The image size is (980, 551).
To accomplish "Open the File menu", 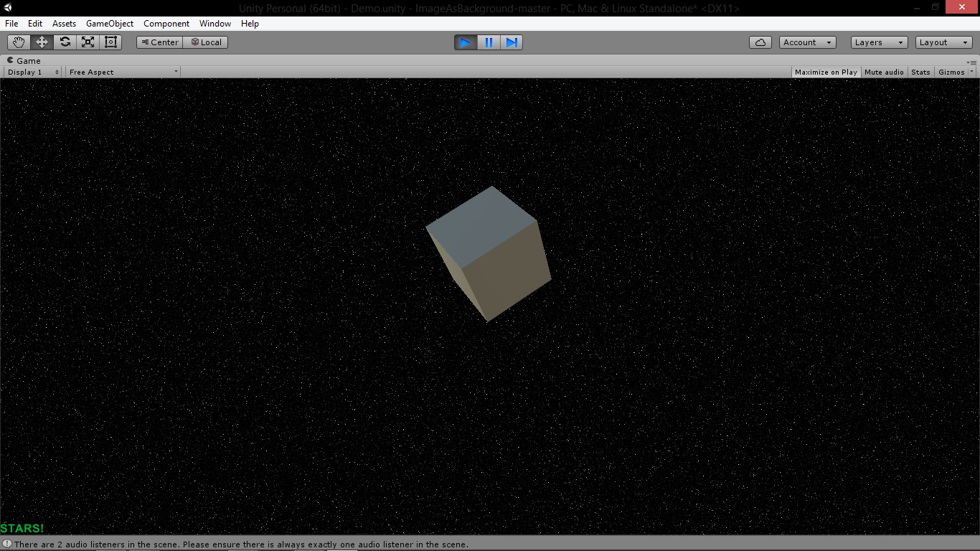I will 11,24.
